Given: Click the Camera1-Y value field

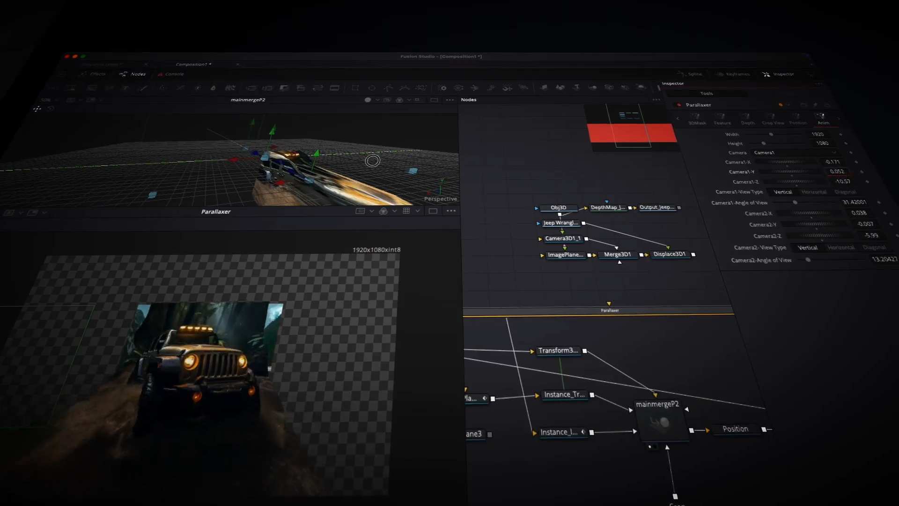Looking at the screenshot, I should [x=837, y=171].
